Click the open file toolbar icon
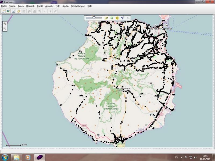This screenshot has width=215, height=161. point(3,11)
